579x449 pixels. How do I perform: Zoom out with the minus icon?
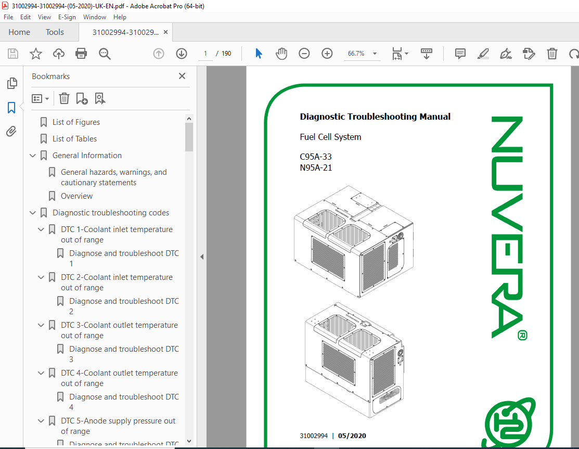pyautogui.click(x=304, y=54)
